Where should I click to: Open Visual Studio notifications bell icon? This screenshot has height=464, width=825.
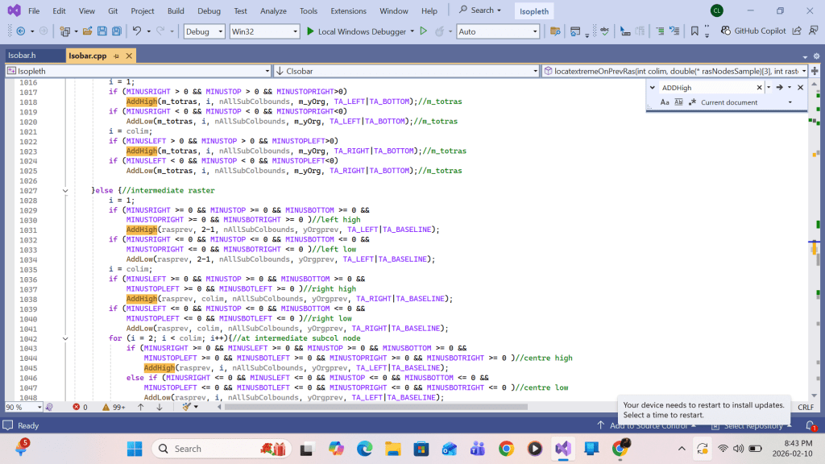(x=810, y=425)
